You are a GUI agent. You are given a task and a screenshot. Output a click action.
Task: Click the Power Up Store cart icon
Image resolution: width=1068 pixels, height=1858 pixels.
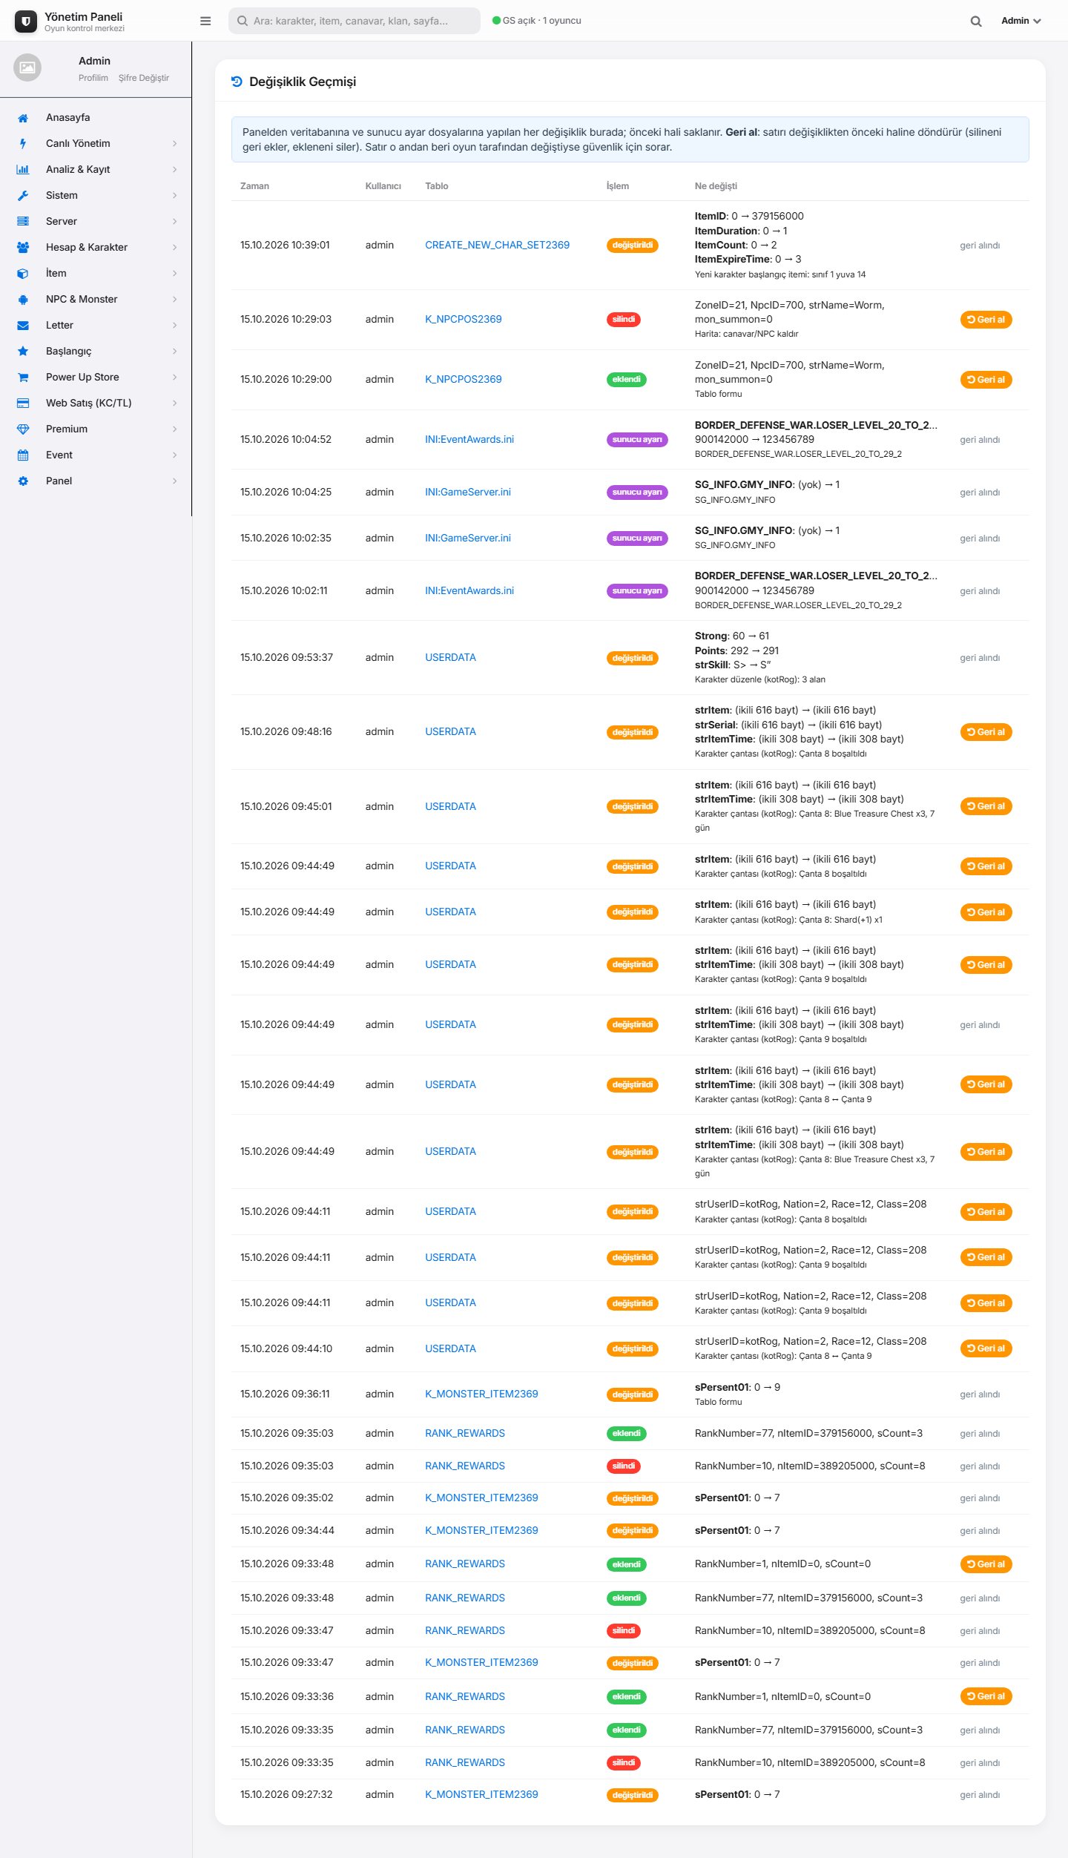pos(23,378)
